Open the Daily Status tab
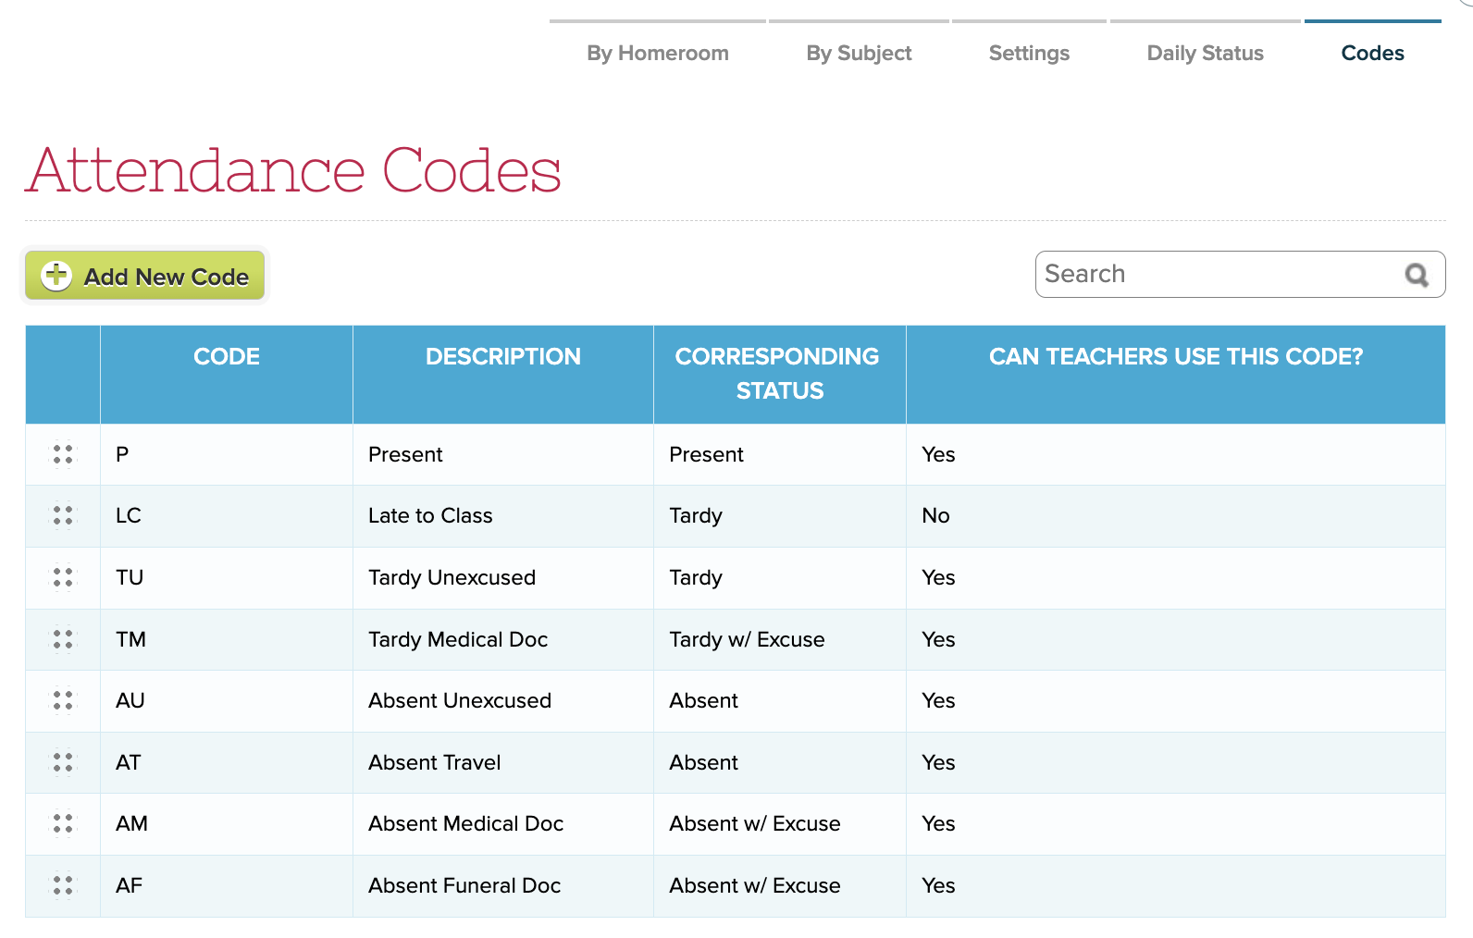 point(1205,54)
